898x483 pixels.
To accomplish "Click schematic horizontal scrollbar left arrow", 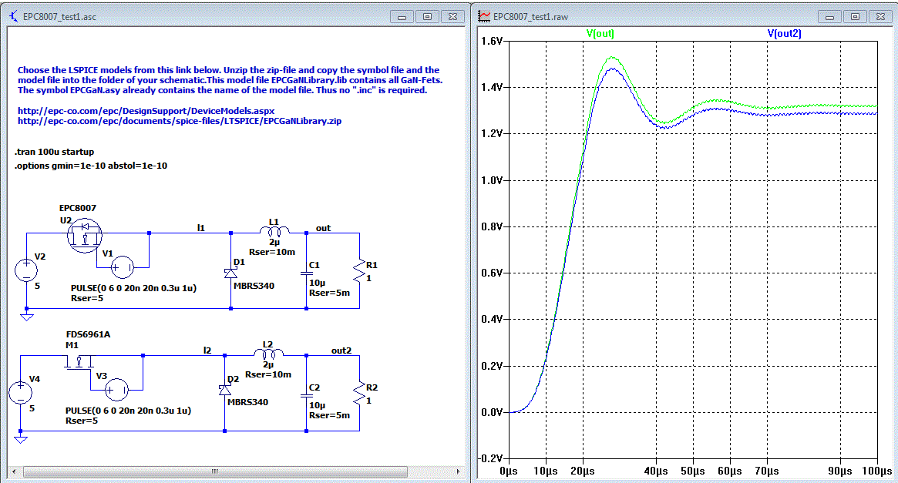I will [x=15, y=471].
